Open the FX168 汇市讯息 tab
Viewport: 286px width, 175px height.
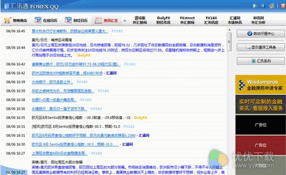pos(211,20)
